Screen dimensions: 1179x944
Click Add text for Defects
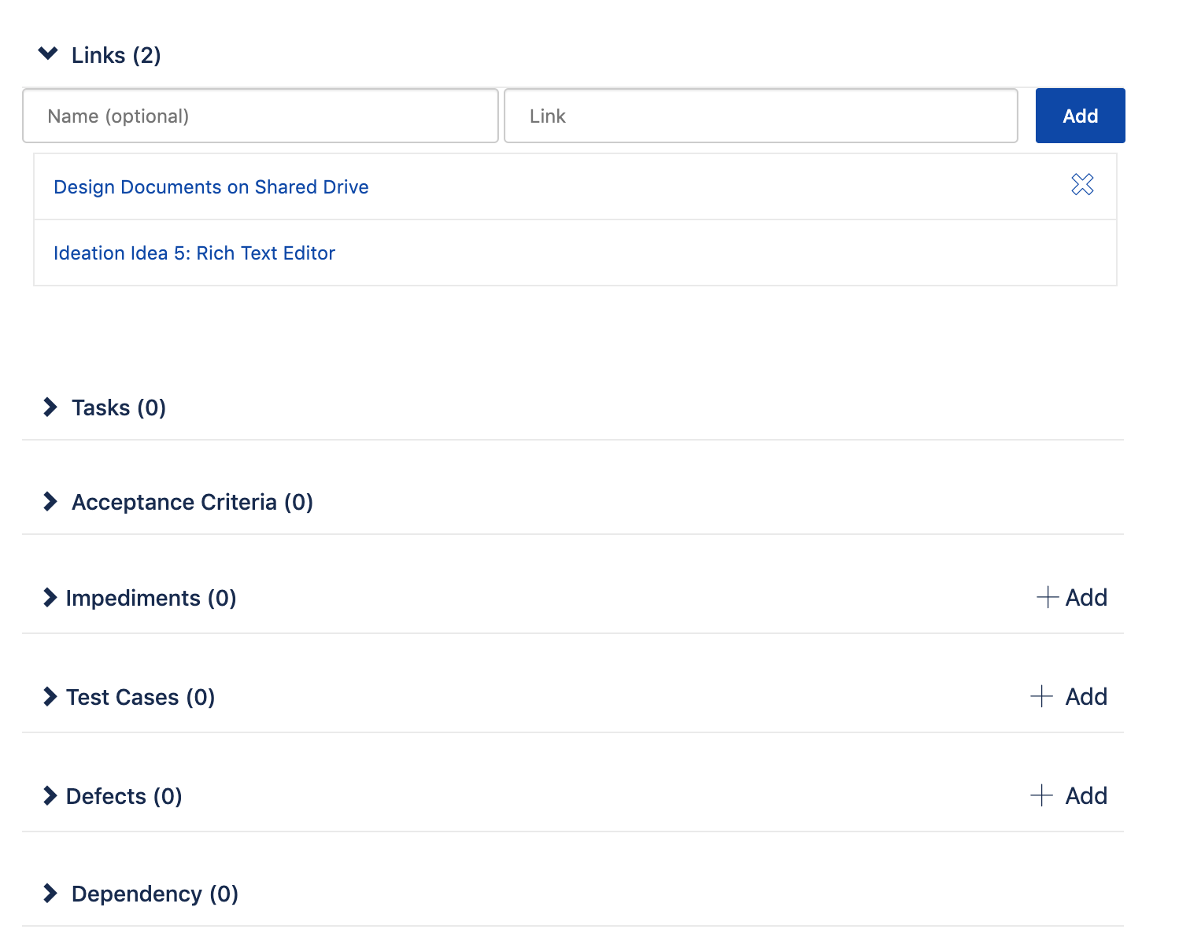tap(1086, 795)
